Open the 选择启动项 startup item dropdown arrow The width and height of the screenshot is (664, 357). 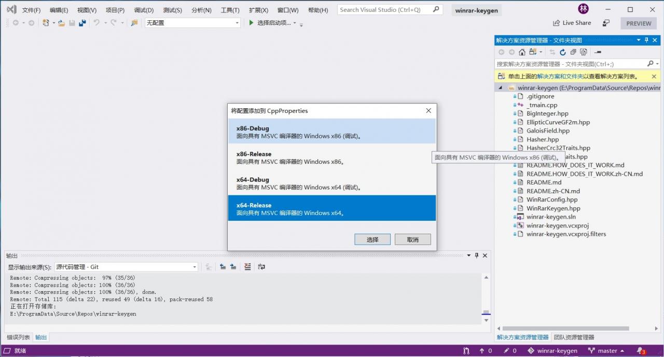295,23
